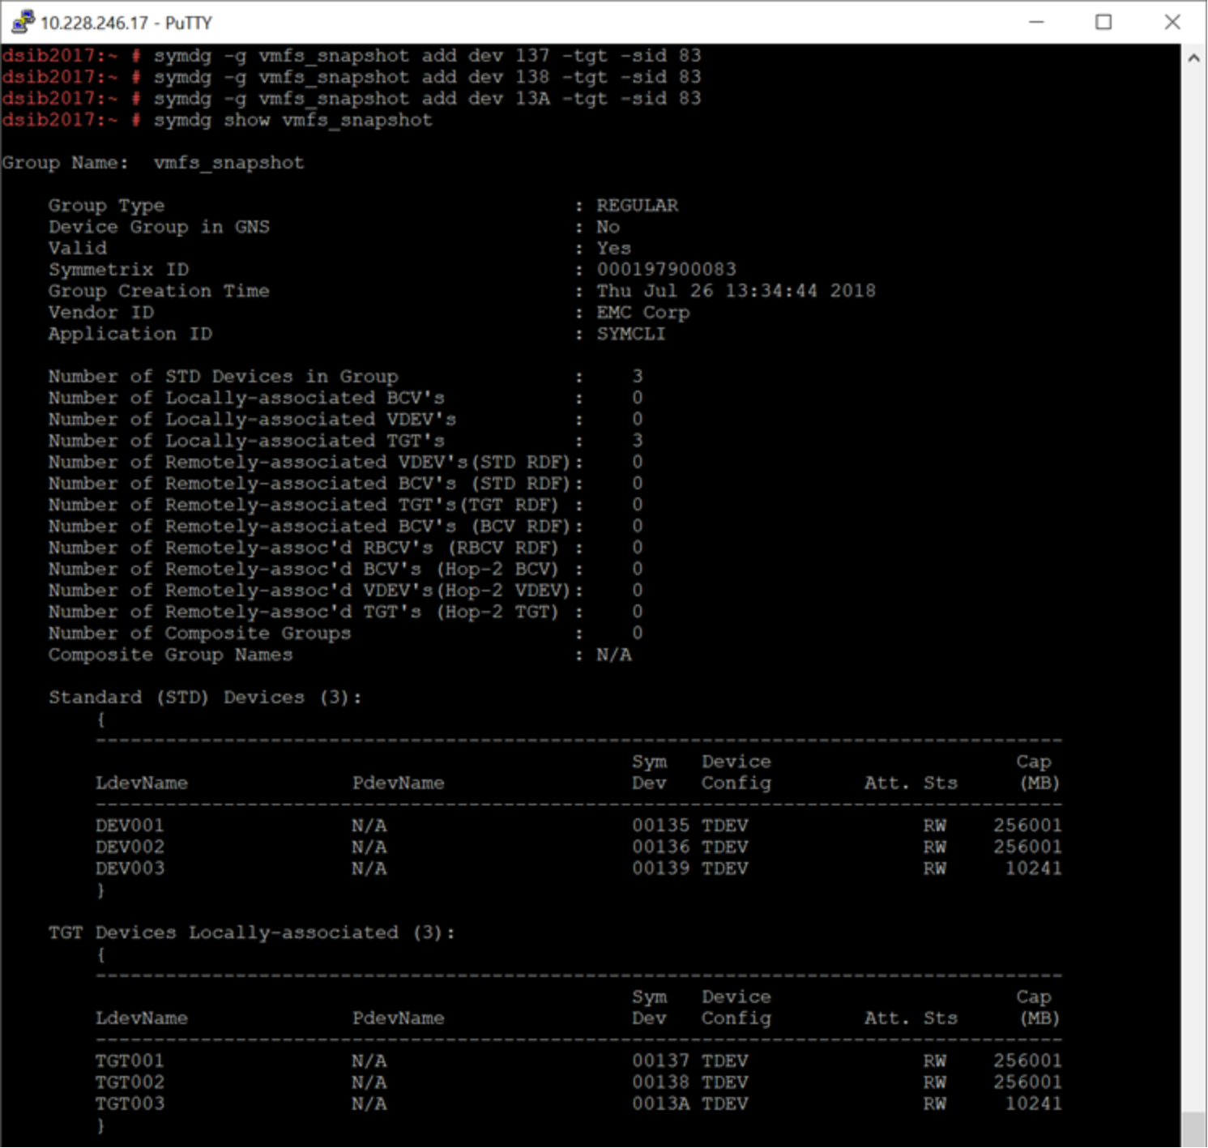The height and width of the screenshot is (1148, 1208).
Task: Click the 'TGT002' device row name
Action: click(x=130, y=1082)
